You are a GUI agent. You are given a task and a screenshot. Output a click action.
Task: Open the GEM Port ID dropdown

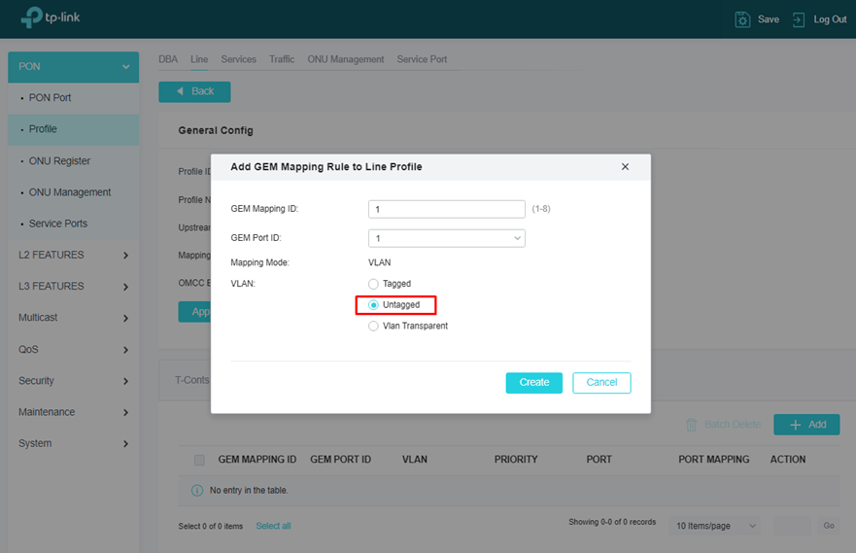[x=447, y=238]
